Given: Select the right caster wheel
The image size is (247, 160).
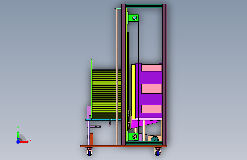Looking at the screenshot, I should [158, 153].
